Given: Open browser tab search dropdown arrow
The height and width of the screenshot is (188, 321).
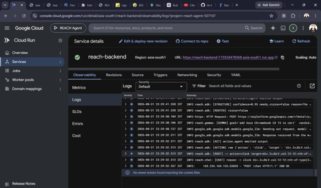Looking at the screenshot, I should click(x=5, y=5).
